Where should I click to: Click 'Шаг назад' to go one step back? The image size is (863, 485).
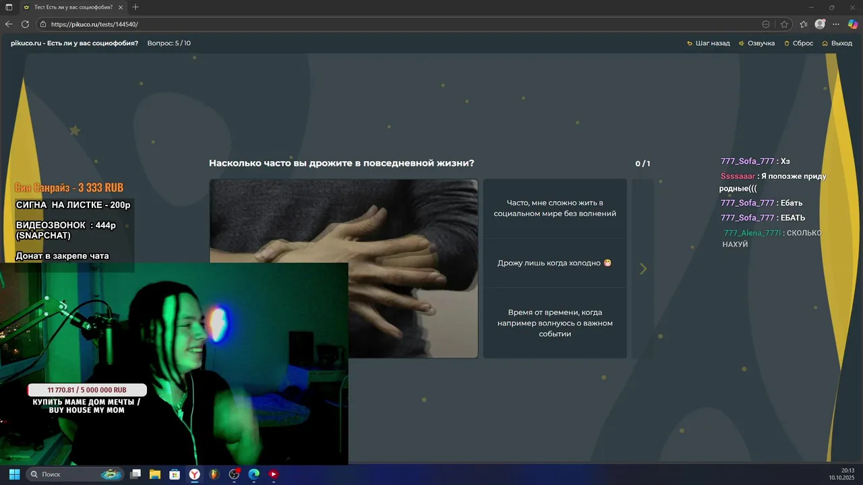tap(708, 43)
